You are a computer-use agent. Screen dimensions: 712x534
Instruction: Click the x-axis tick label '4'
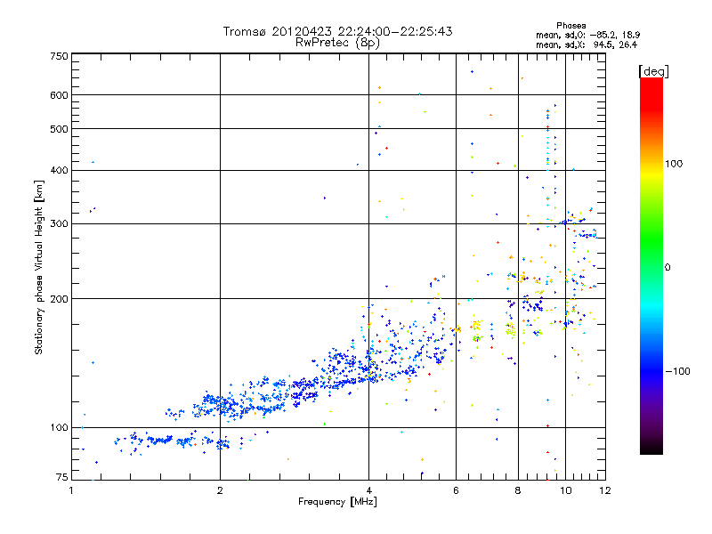(x=368, y=490)
